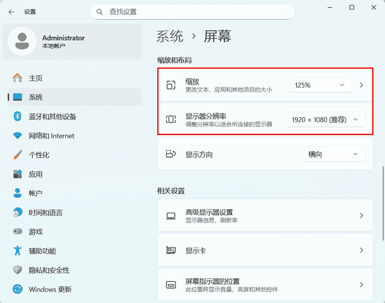Image resolution: width=385 pixels, height=303 pixels.
Task: Click 此位置将显示音量、亮度和其他控件 description
Action: click(232, 289)
